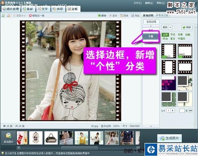Filter borders by 节日
The image size is (198, 156).
tap(173, 35)
